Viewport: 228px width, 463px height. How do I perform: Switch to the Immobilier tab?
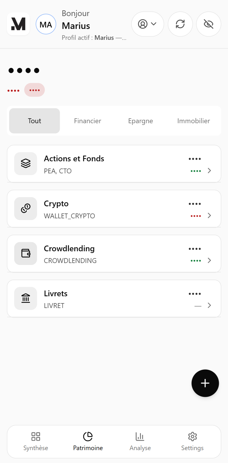[x=193, y=121]
